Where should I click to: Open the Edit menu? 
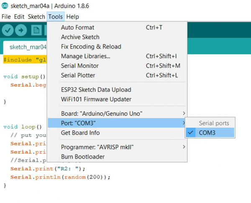tap(19, 17)
